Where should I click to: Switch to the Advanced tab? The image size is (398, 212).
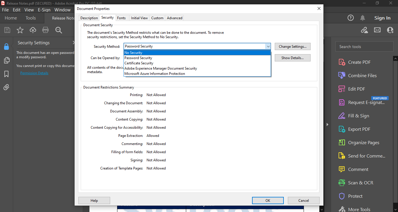(x=175, y=18)
